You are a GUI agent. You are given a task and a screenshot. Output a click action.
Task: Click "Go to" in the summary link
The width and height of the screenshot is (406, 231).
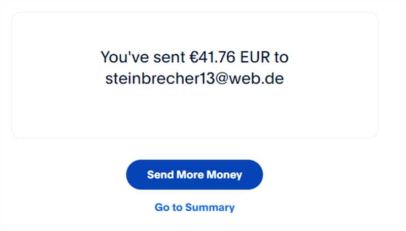(x=168, y=207)
